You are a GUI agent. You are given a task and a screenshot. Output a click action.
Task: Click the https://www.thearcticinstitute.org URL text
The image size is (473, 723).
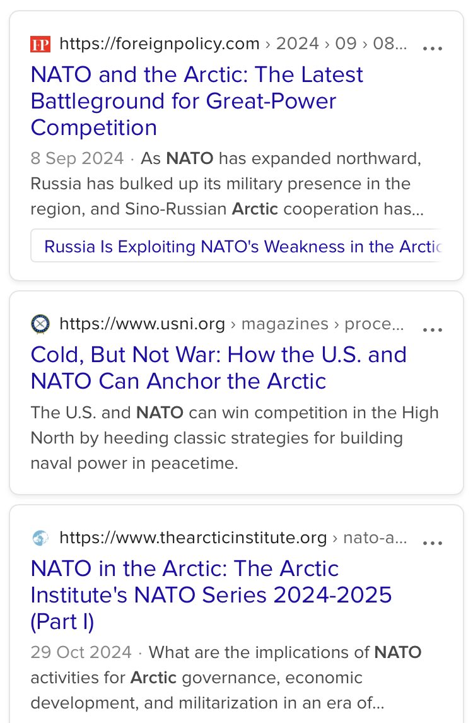click(x=193, y=538)
